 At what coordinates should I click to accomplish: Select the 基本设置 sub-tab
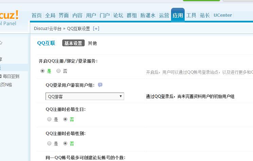73,43
